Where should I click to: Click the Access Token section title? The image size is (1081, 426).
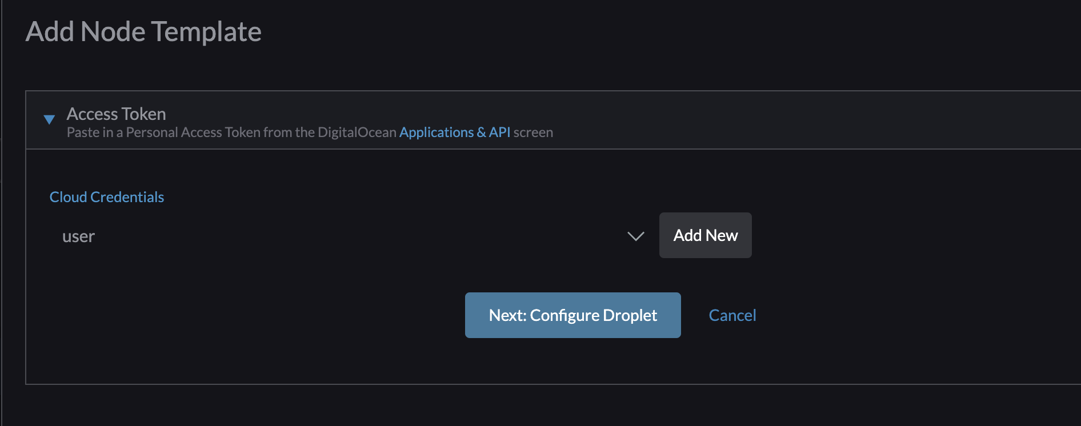click(117, 114)
